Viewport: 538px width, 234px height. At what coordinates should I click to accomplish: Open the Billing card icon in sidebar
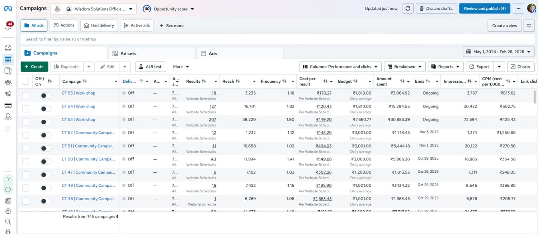8,105
